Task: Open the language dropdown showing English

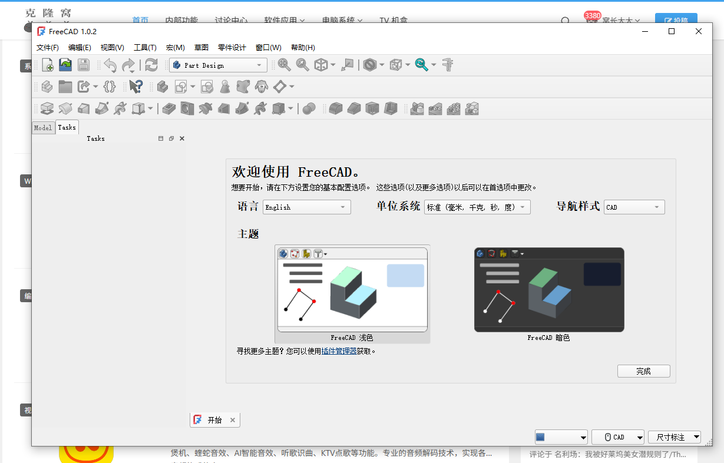Action: click(x=306, y=207)
